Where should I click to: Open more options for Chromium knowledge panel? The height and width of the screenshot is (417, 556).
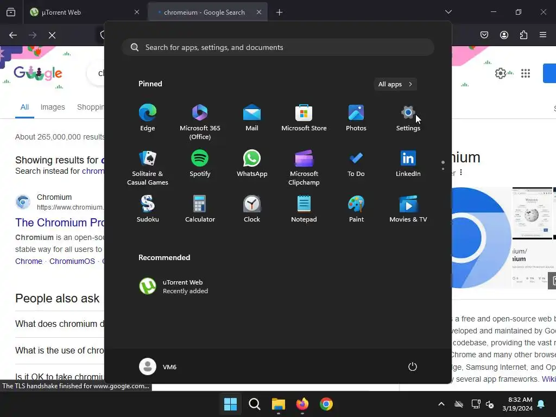[461, 172]
